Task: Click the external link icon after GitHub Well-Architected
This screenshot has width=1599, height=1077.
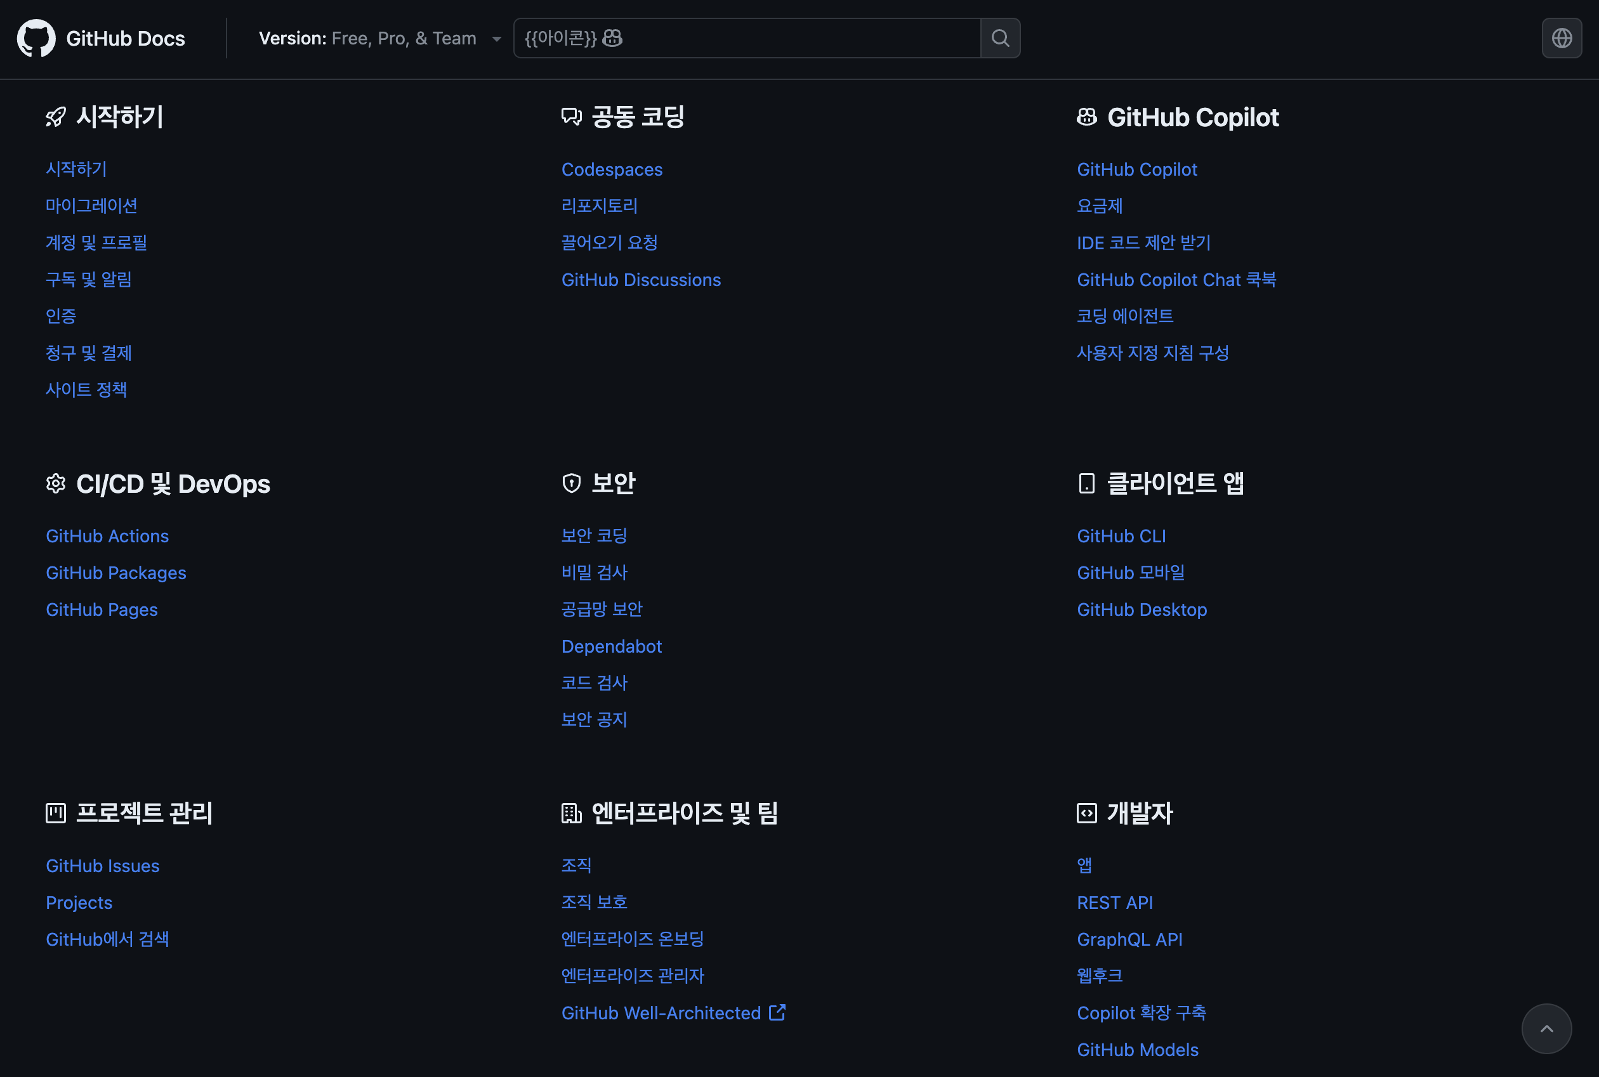Action: point(777,1012)
